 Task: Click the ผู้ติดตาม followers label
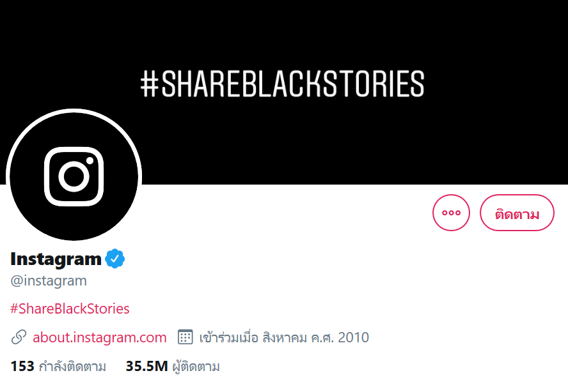196,367
